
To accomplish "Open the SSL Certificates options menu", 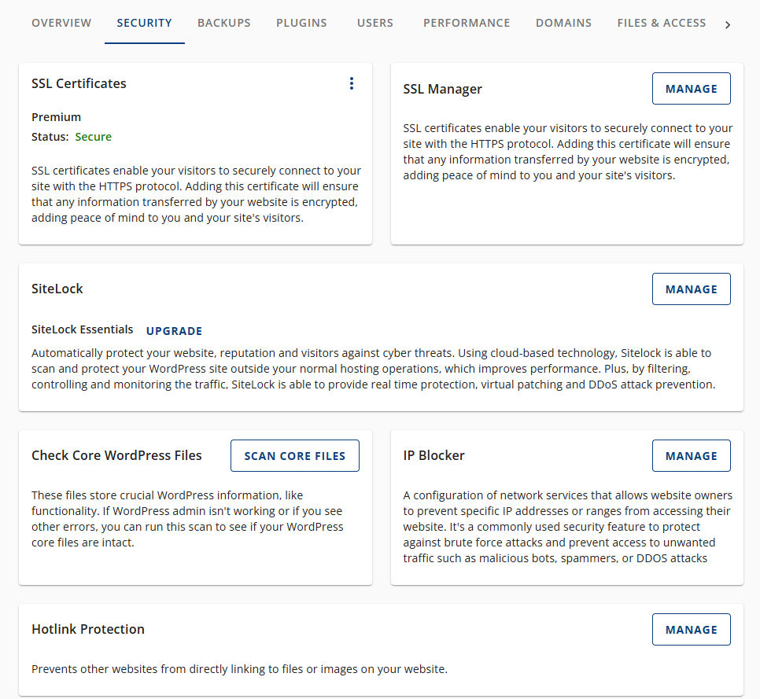I will pos(352,83).
